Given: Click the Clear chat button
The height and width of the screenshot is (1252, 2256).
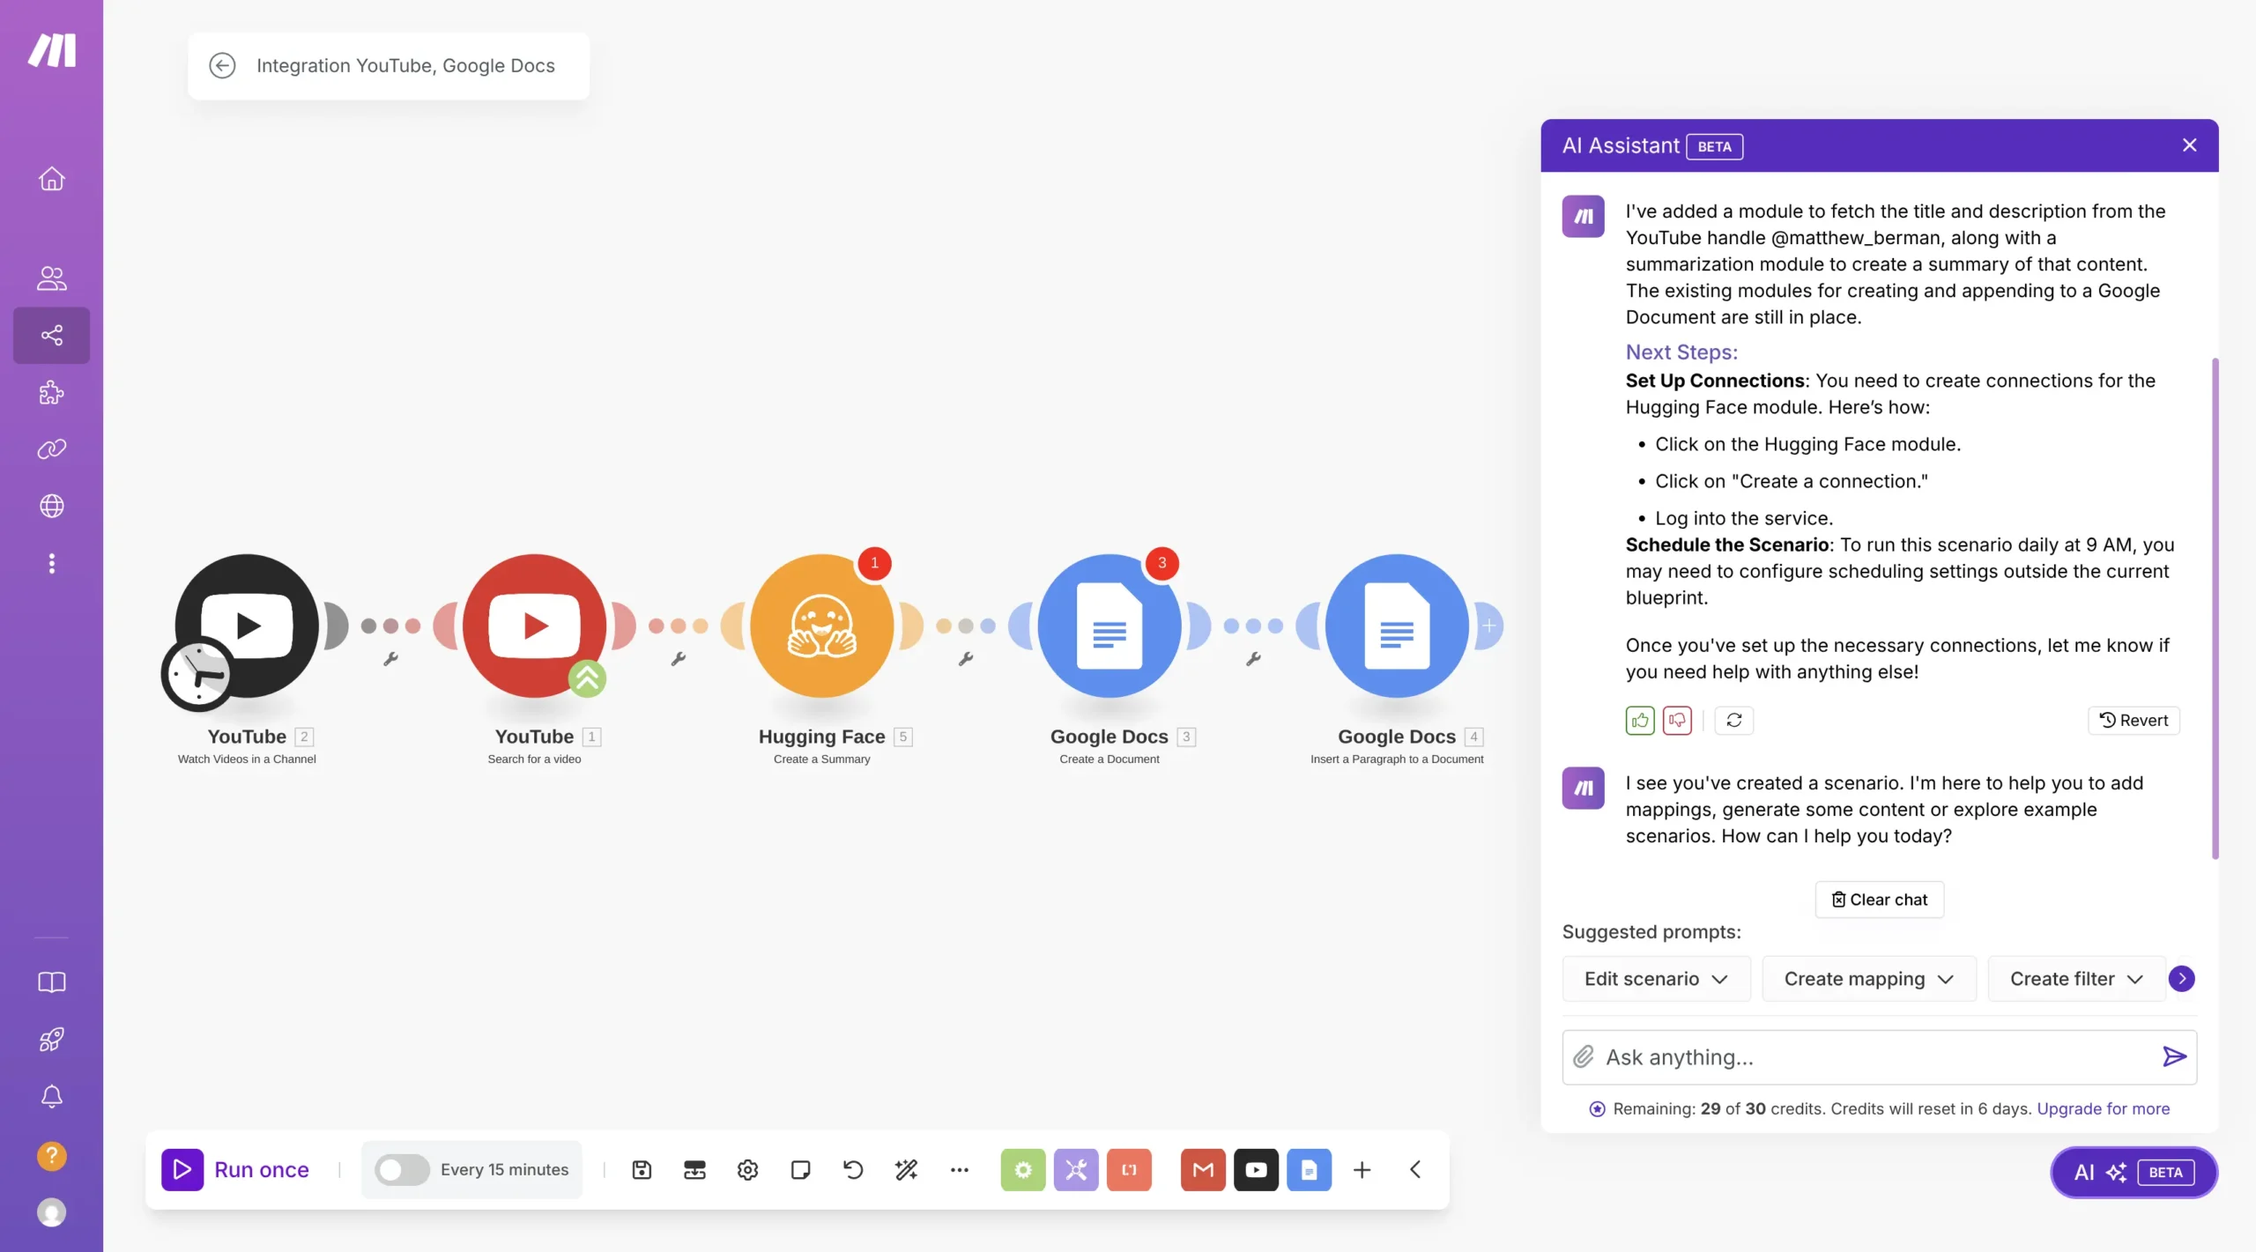Looking at the screenshot, I should 1878,899.
